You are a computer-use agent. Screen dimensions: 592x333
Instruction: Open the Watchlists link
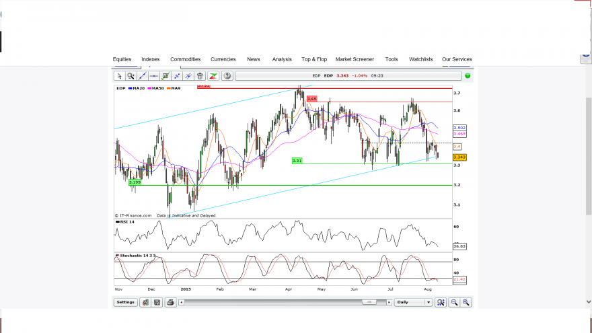click(420, 59)
